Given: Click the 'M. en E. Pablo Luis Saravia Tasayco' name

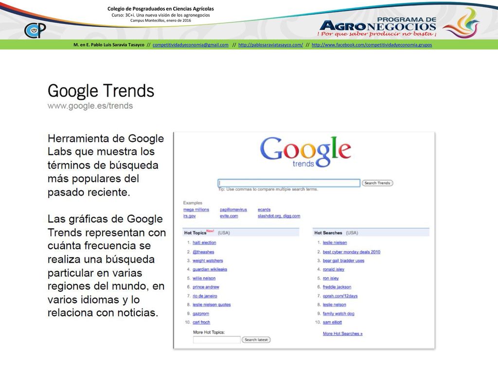Looking at the screenshot, I should point(109,45).
